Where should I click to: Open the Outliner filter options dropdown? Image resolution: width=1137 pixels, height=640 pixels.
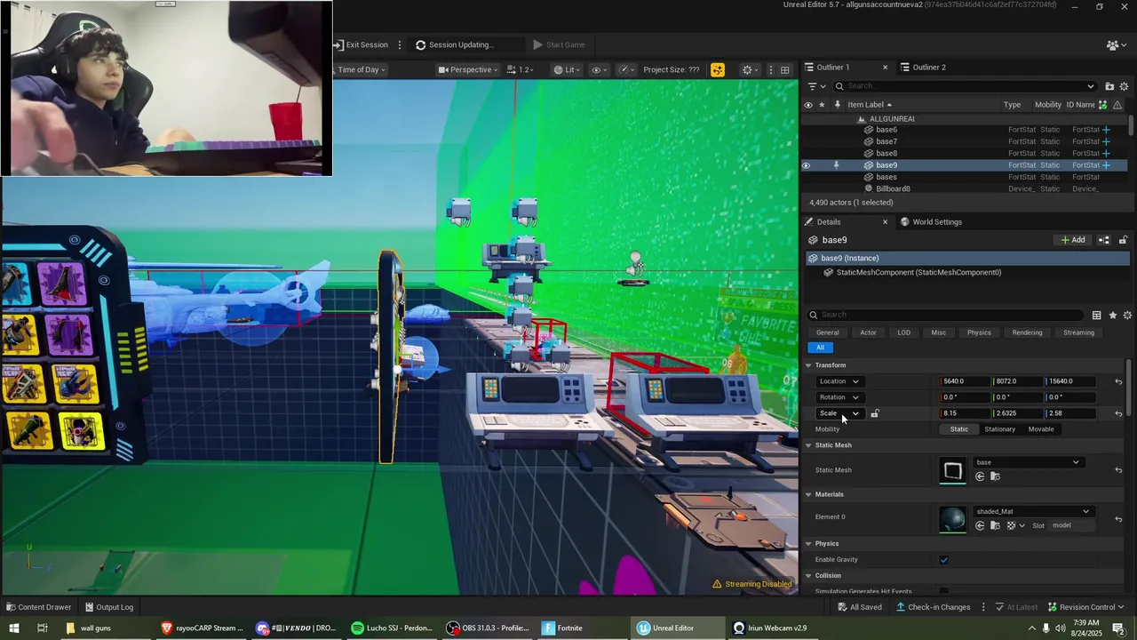tap(816, 86)
